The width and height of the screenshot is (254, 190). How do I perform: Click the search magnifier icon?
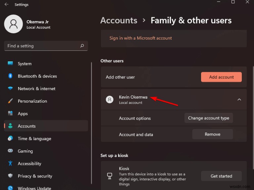82,46
